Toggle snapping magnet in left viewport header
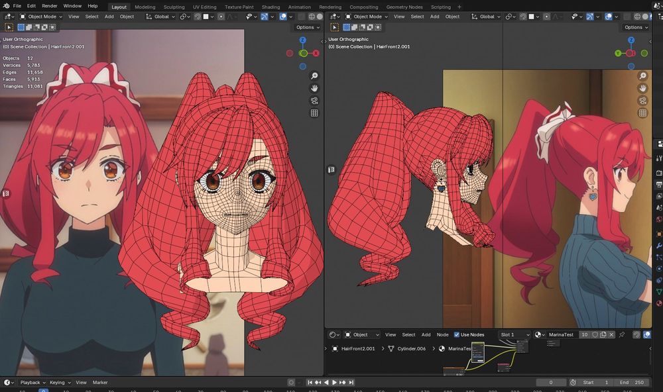 tap(198, 17)
